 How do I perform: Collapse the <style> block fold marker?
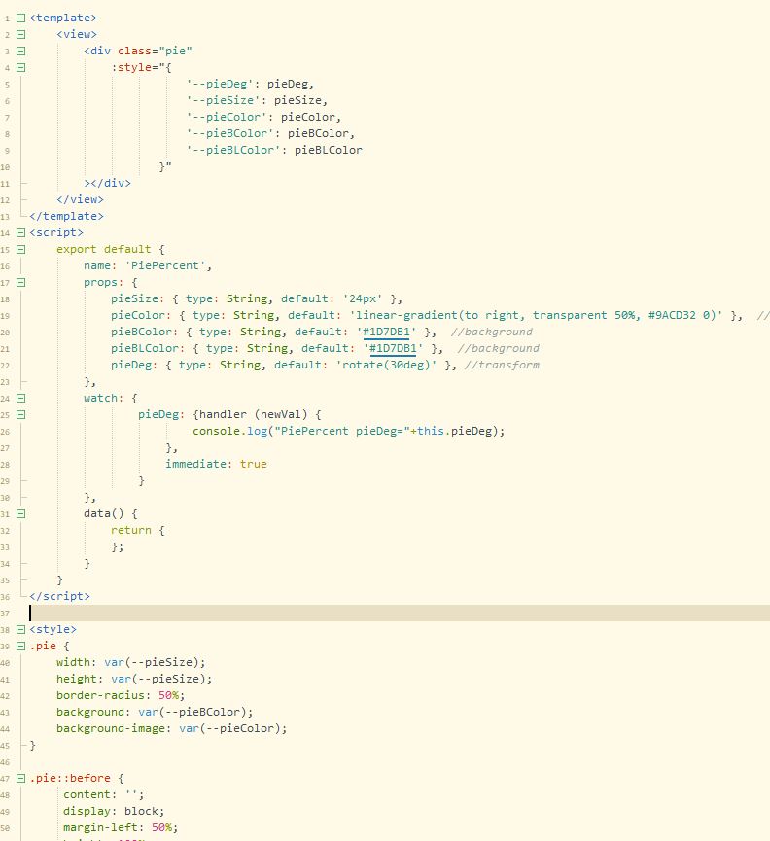point(21,629)
